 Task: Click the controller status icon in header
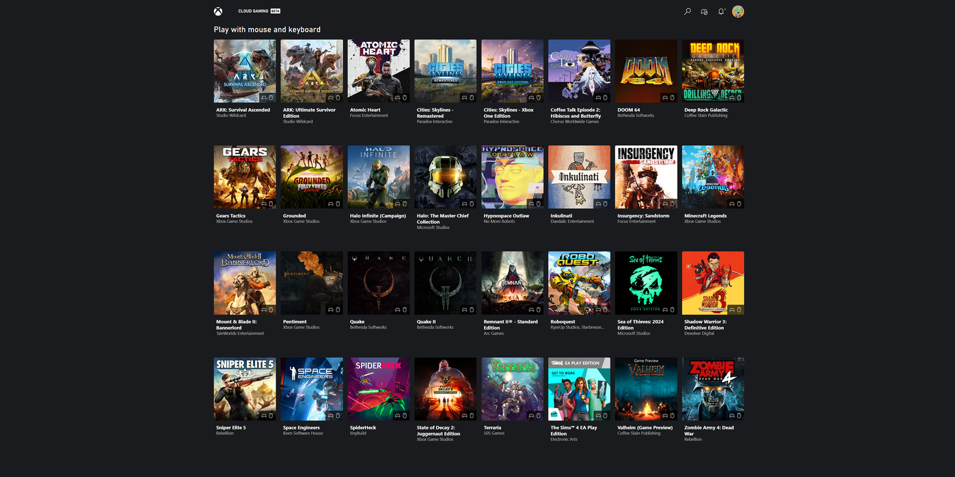coord(704,12)
